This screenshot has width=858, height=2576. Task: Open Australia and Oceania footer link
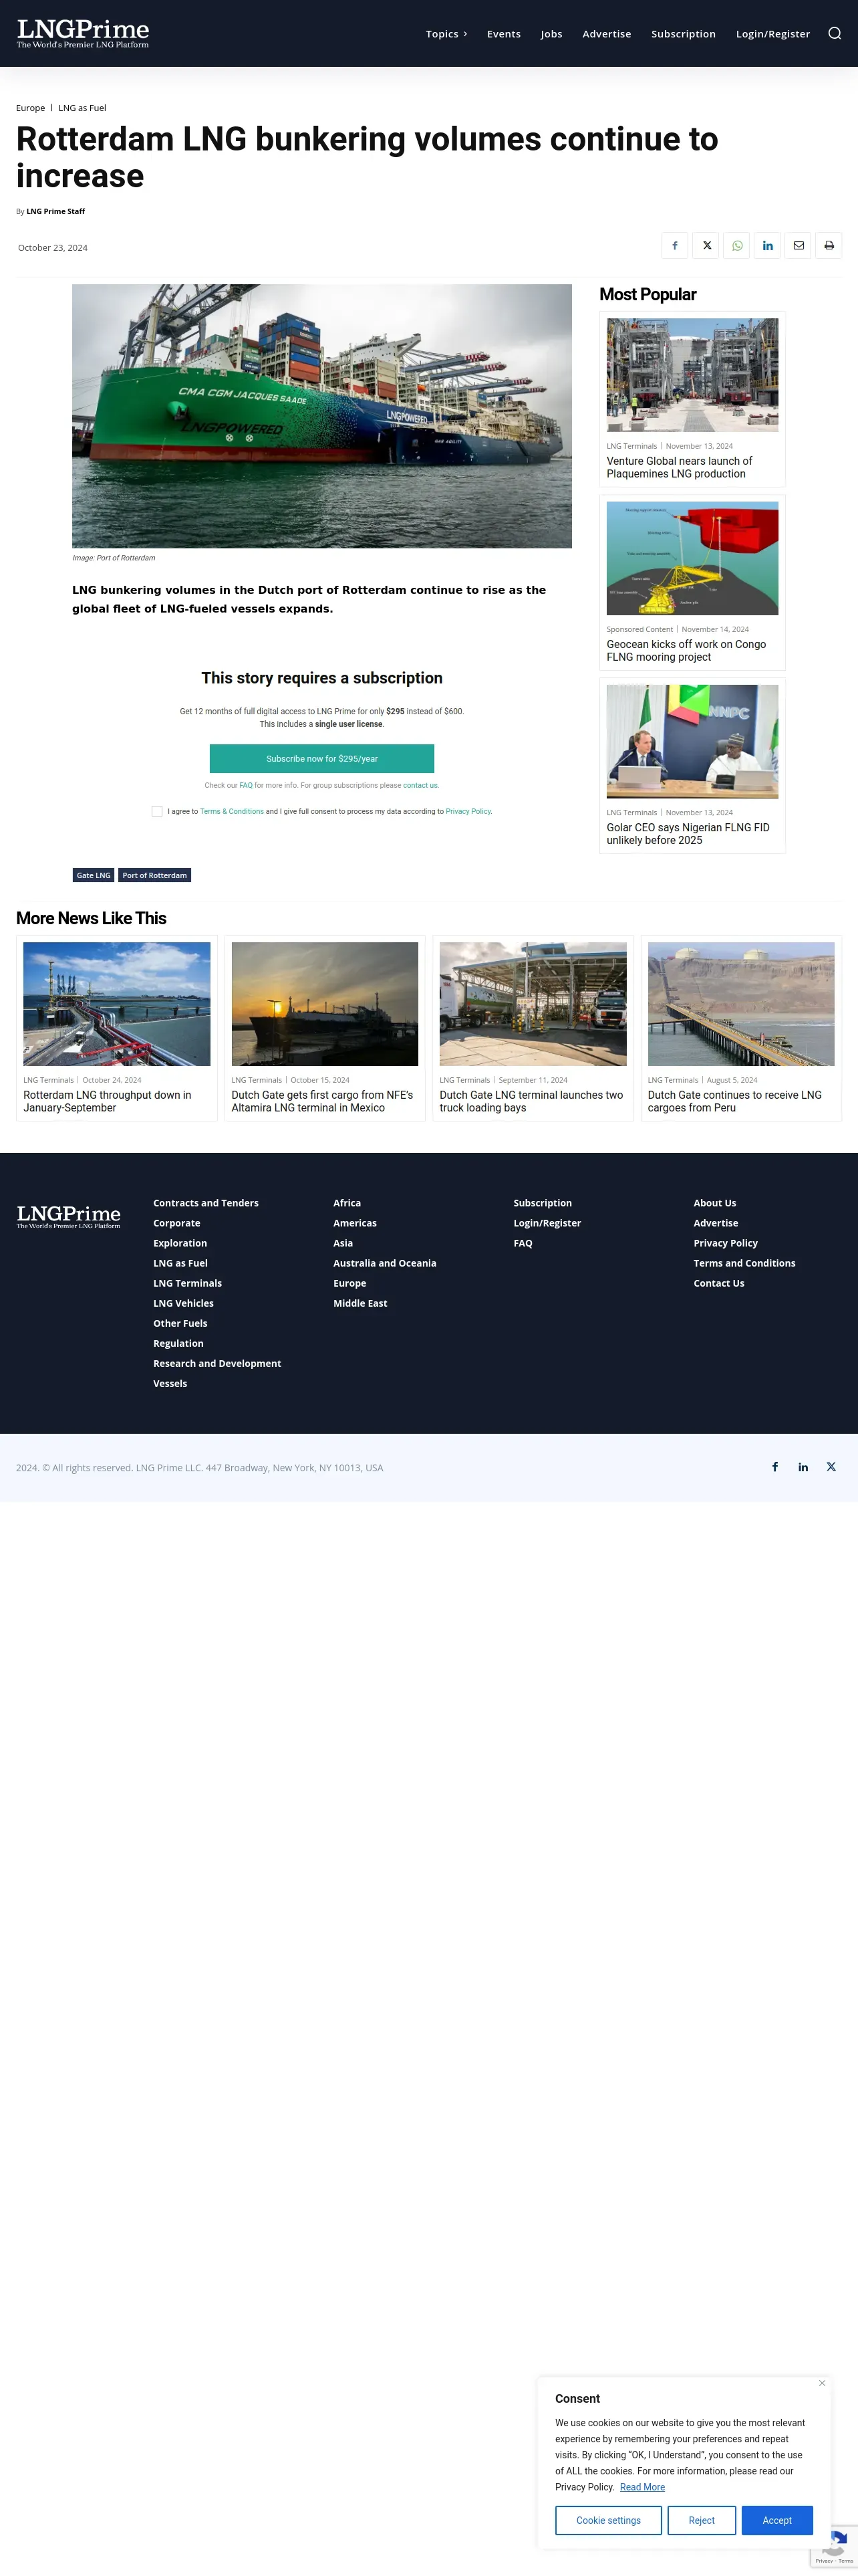(x=384, y=1263)
